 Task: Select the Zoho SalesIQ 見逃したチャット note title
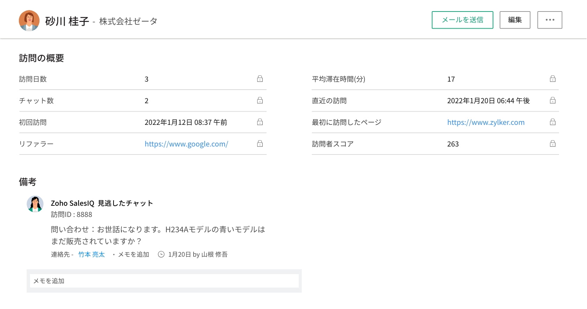tap(102, 203)
